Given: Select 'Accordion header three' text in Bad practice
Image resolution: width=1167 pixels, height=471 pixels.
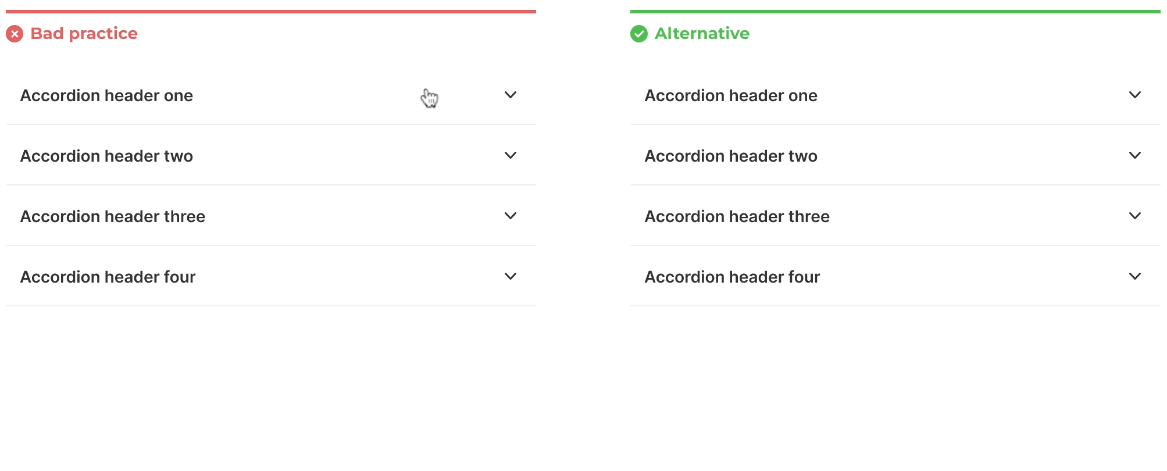Looking at the screenshot, I should 113,216.
